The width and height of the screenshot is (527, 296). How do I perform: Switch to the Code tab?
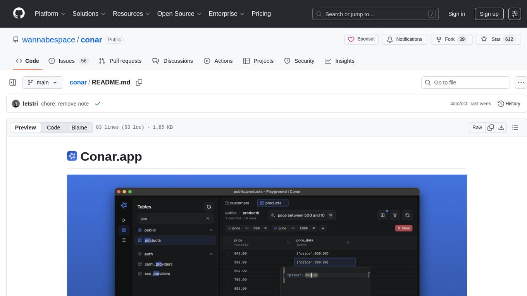(x=27, y=61)
